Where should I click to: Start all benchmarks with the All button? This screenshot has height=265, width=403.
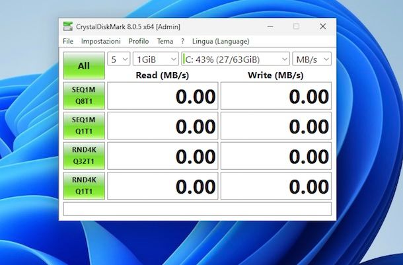[84, 65]
